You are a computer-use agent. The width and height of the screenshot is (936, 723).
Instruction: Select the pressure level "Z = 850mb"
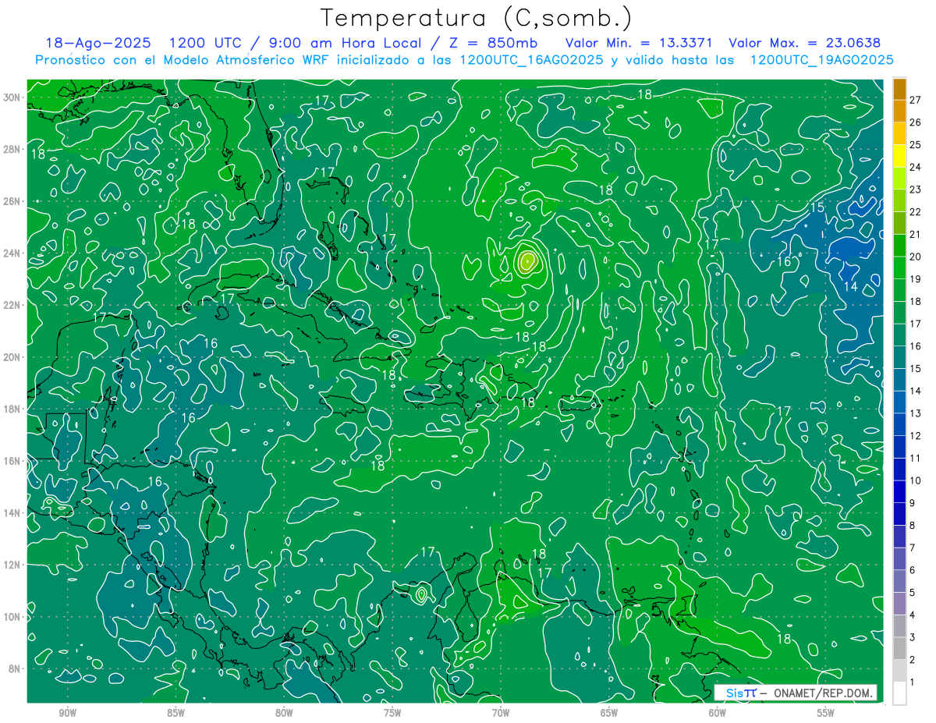[493, 44]
